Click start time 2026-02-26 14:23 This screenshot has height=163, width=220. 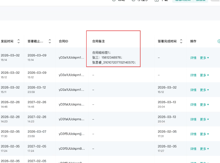[10, 119]
